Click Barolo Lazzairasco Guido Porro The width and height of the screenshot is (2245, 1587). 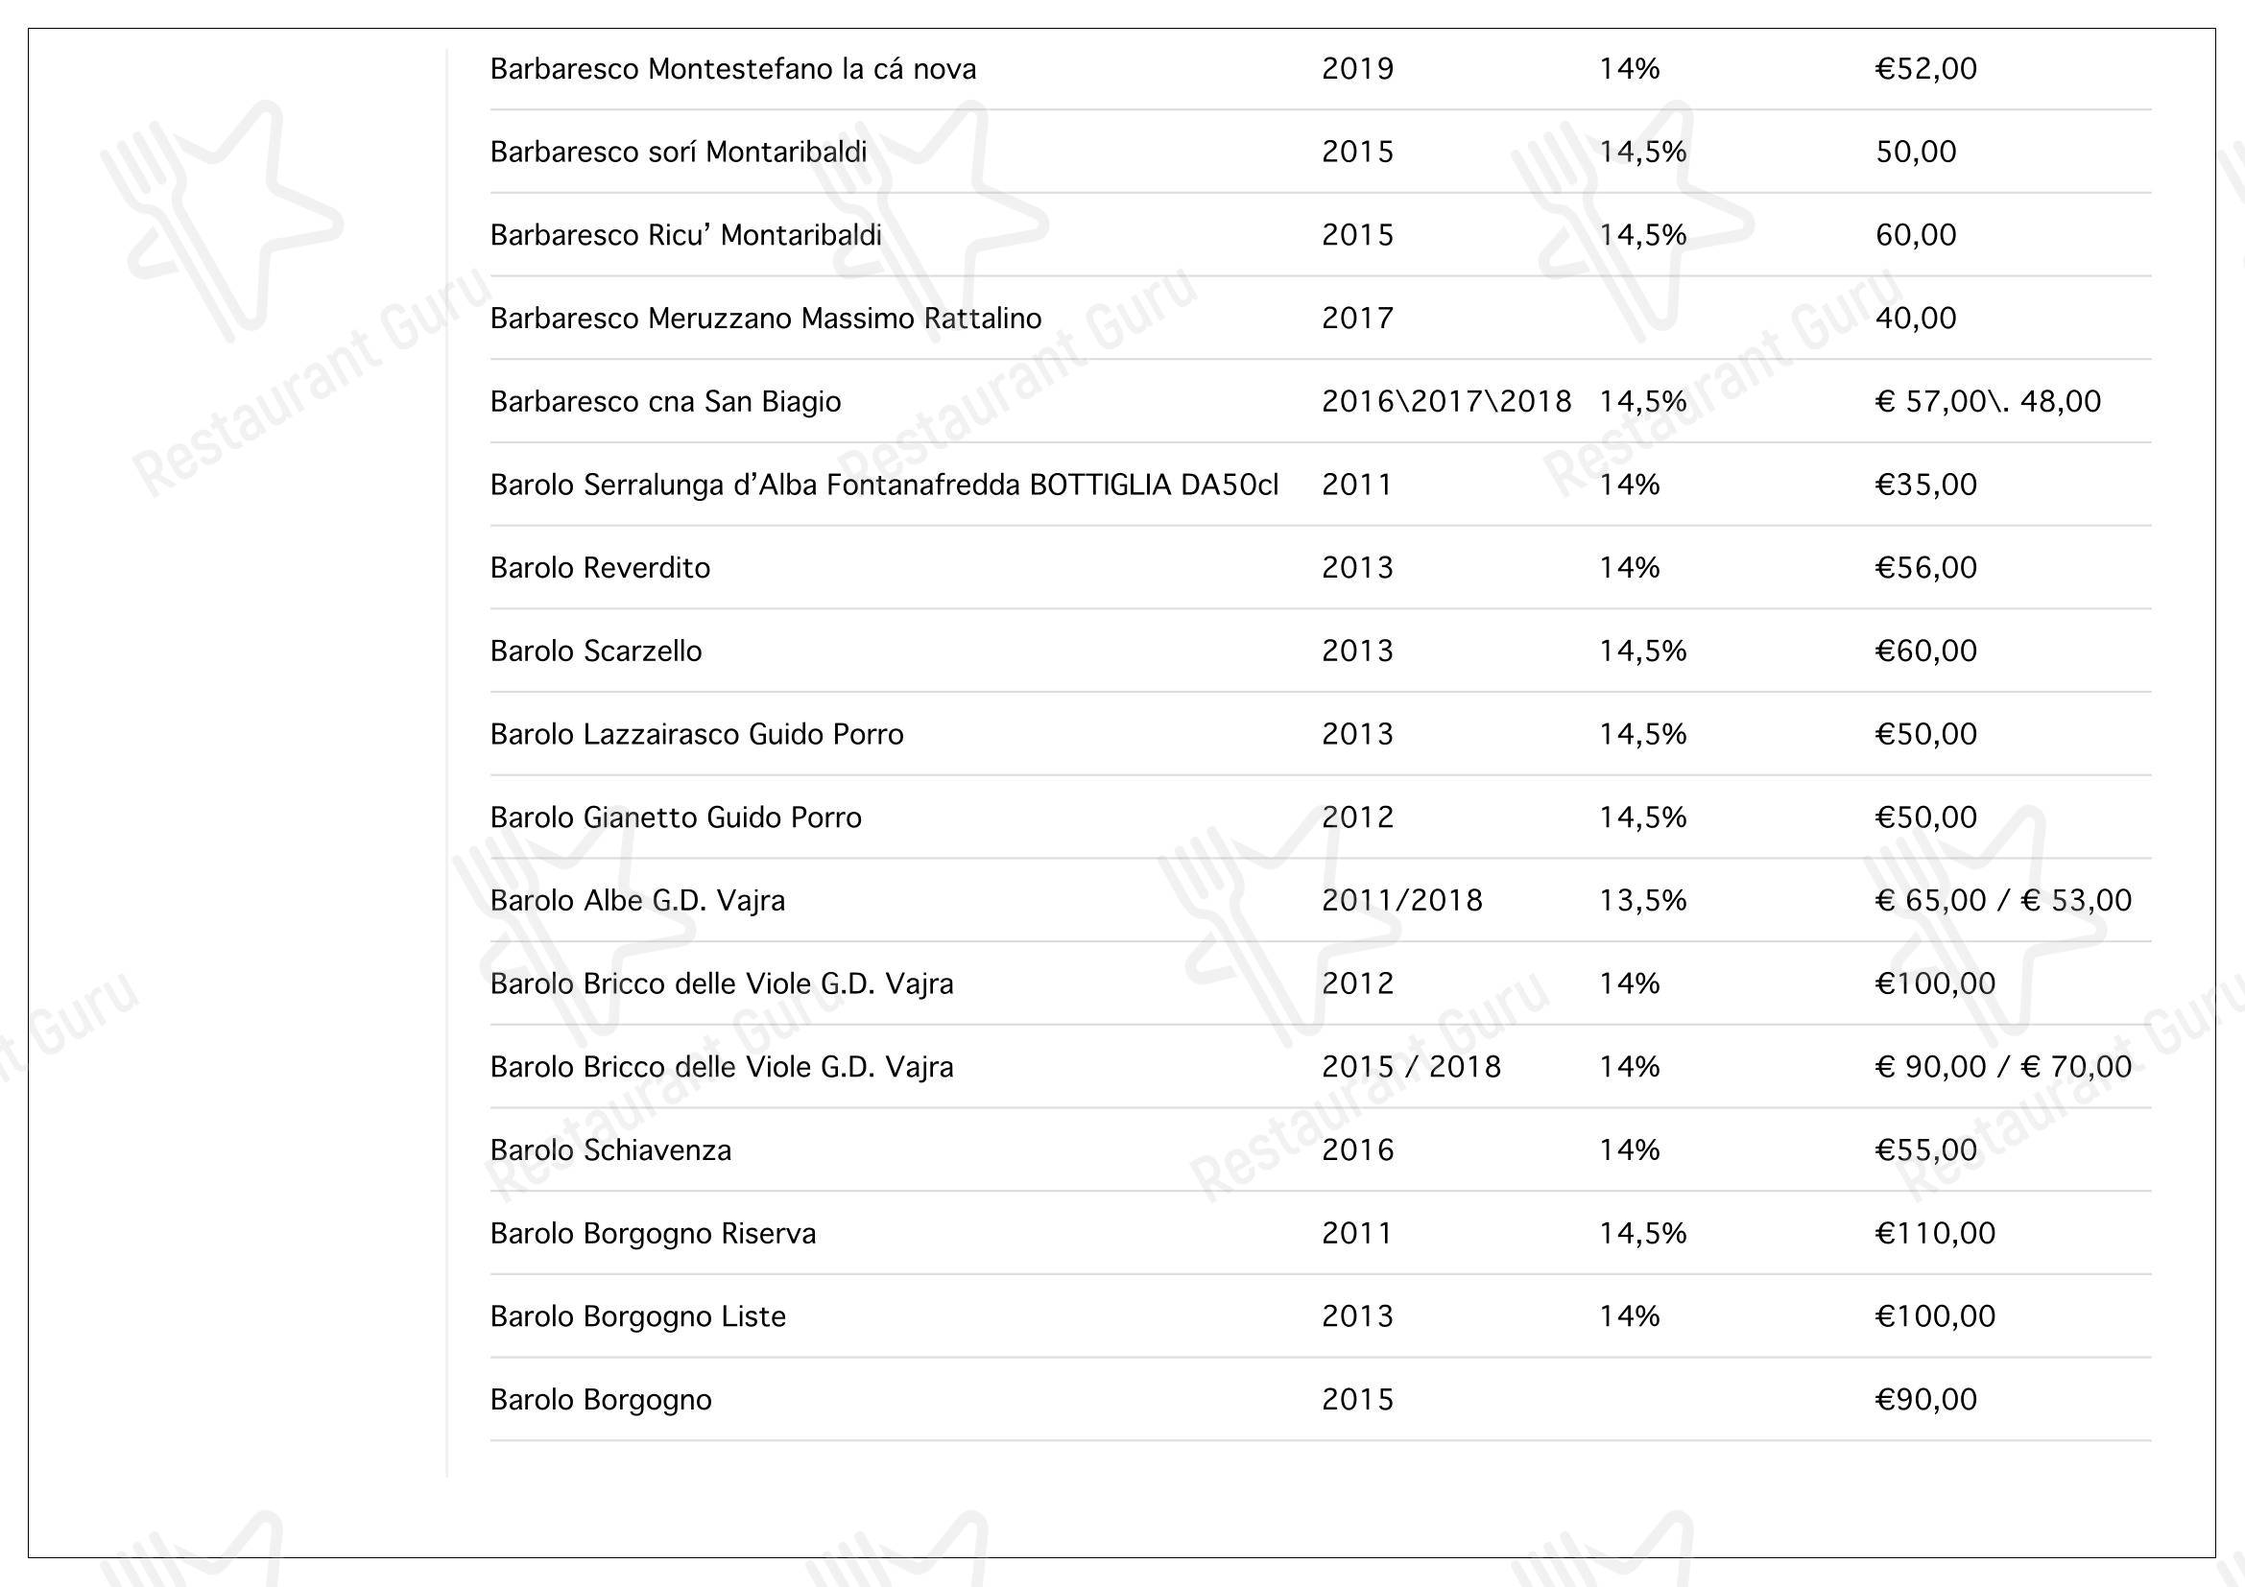pos(696,733)
